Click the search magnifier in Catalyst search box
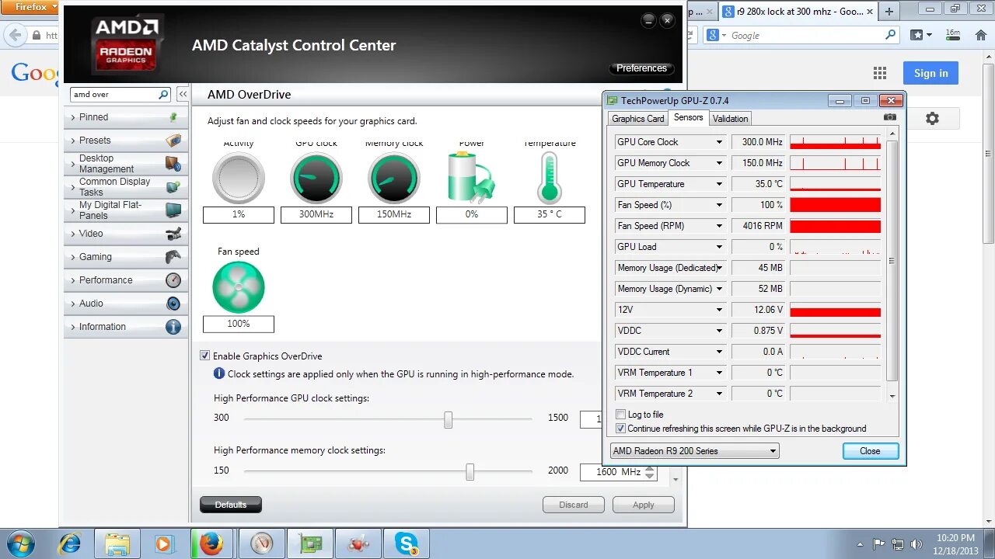995x559 pixels. tap(163, 94)
